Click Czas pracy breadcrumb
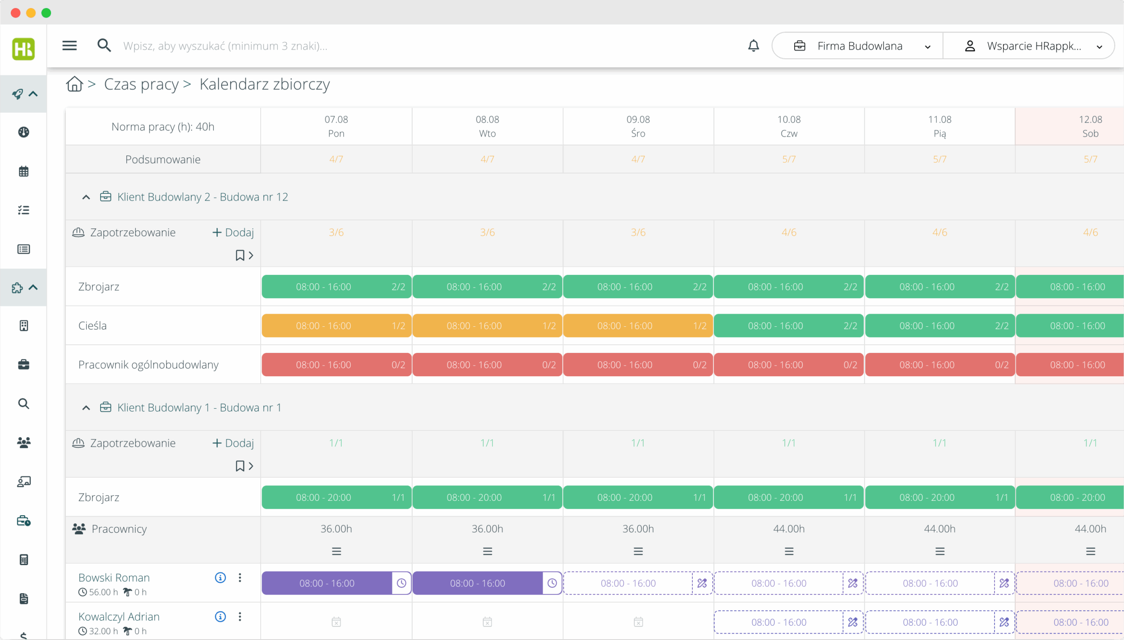 pyautogui.click(x=141, y=84)
